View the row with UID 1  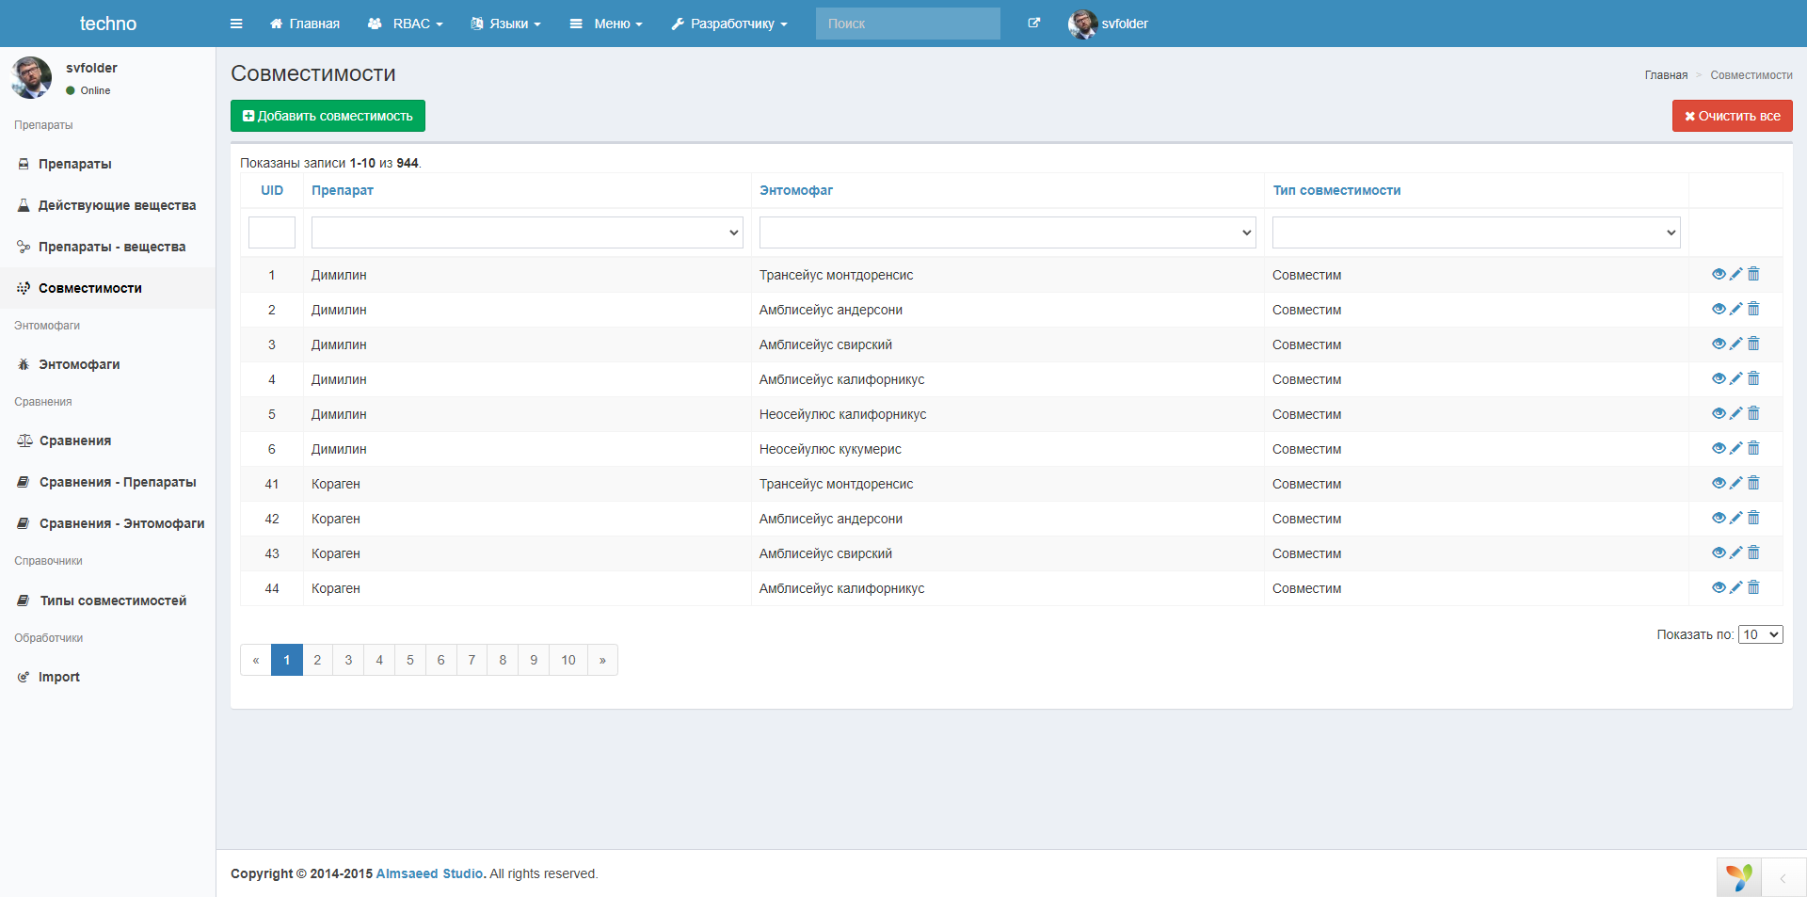(1719, 274)
